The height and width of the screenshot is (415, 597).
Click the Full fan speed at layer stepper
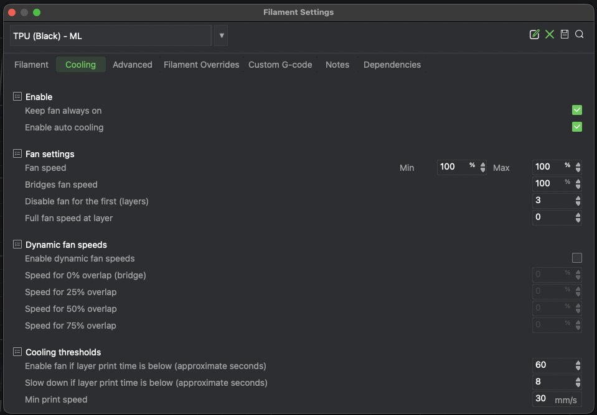(x=578, y=217)
